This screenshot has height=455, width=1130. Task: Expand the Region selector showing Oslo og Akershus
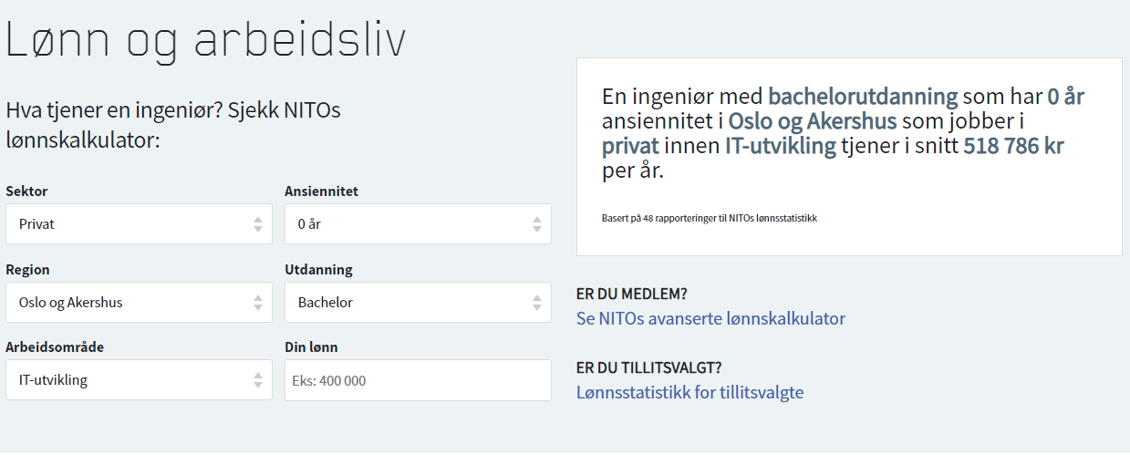(x=139, y=302)
